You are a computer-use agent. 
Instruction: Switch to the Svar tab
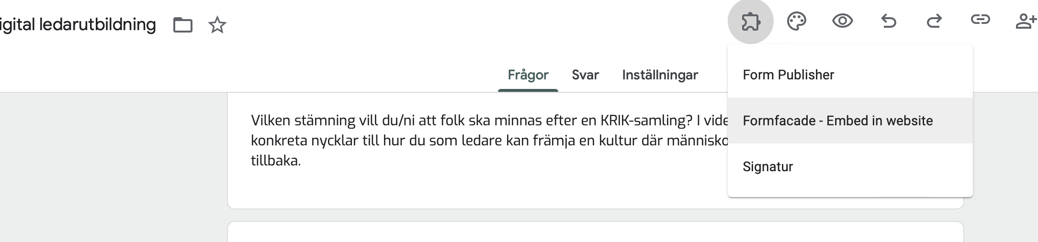585,75
